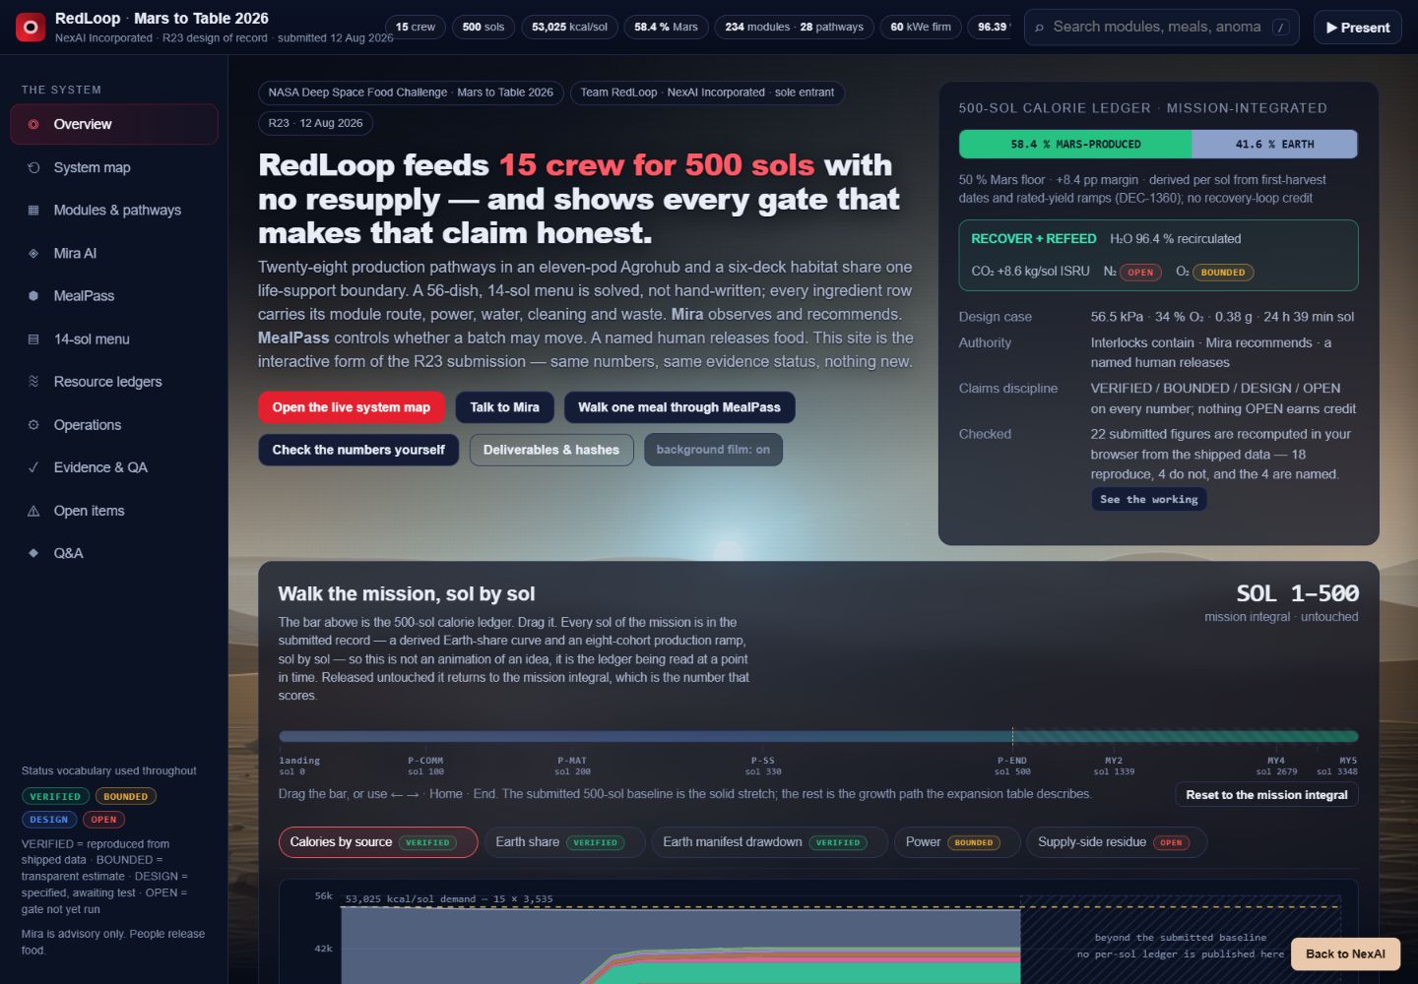This screenshot has height=984, width=1418.
Task: Click the 53,025 kcal/sol header chip
Action: [x=569, y=27]
